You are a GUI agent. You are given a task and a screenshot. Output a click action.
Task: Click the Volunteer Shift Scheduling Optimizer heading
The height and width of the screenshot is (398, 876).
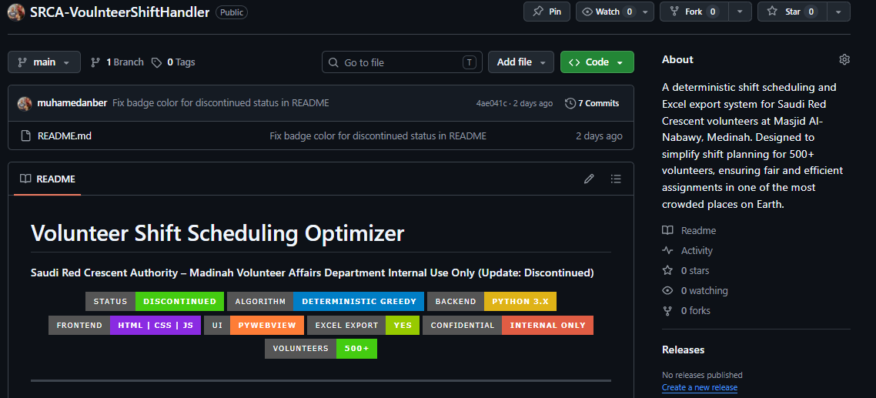click(217, 233)
